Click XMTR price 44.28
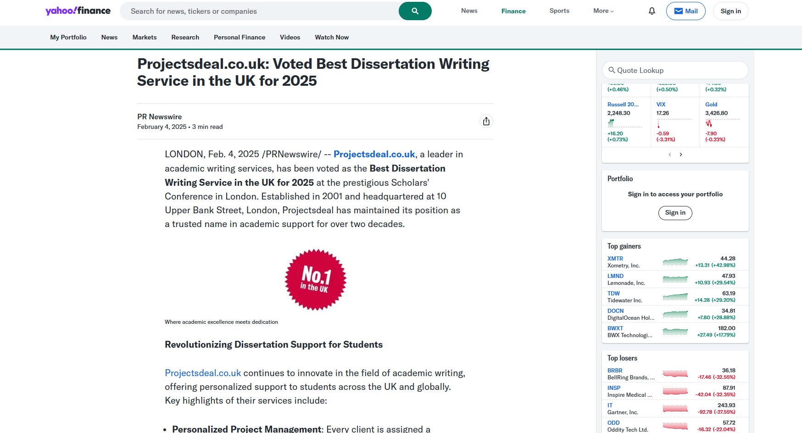The width and height of the screenshot is (802, 433). 728,259
